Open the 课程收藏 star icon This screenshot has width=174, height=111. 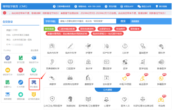21,94
